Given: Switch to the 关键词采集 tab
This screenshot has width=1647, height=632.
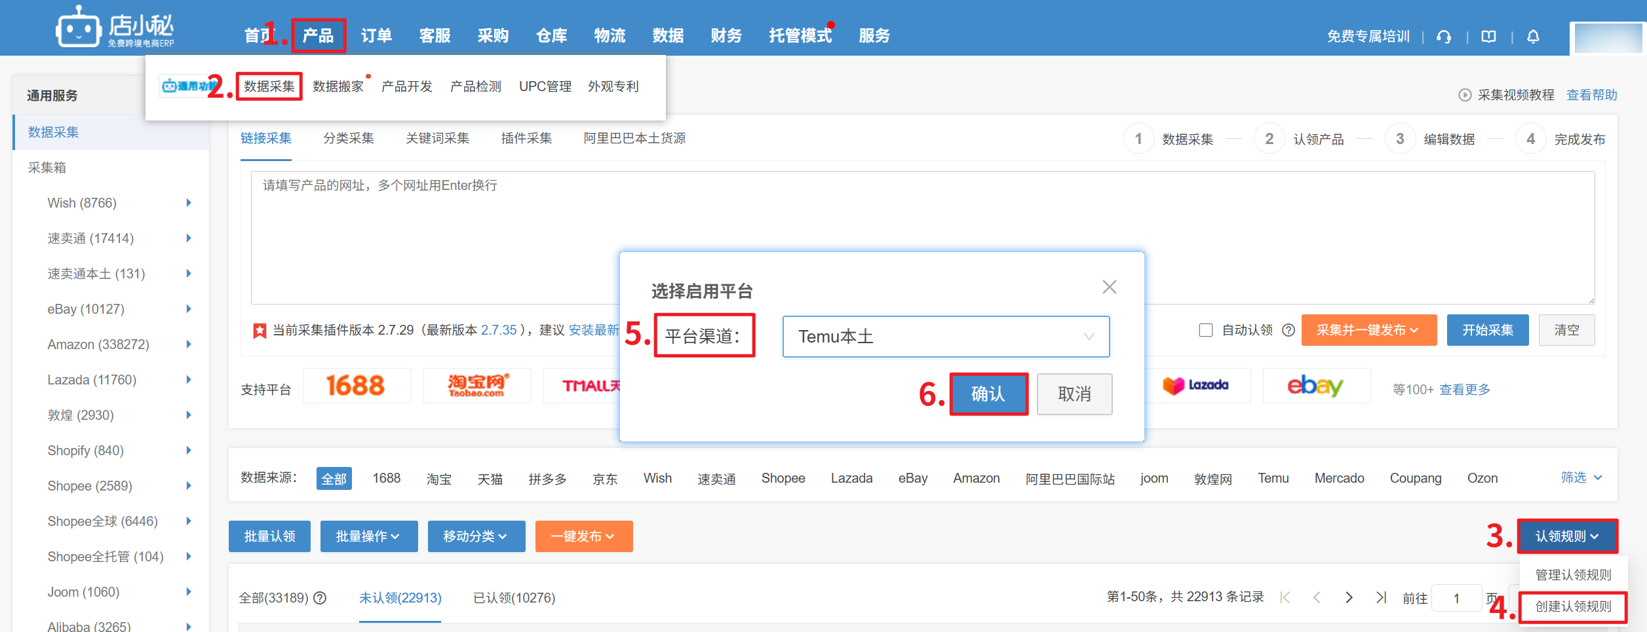Looking at the screenshot, I should [437, 138].
